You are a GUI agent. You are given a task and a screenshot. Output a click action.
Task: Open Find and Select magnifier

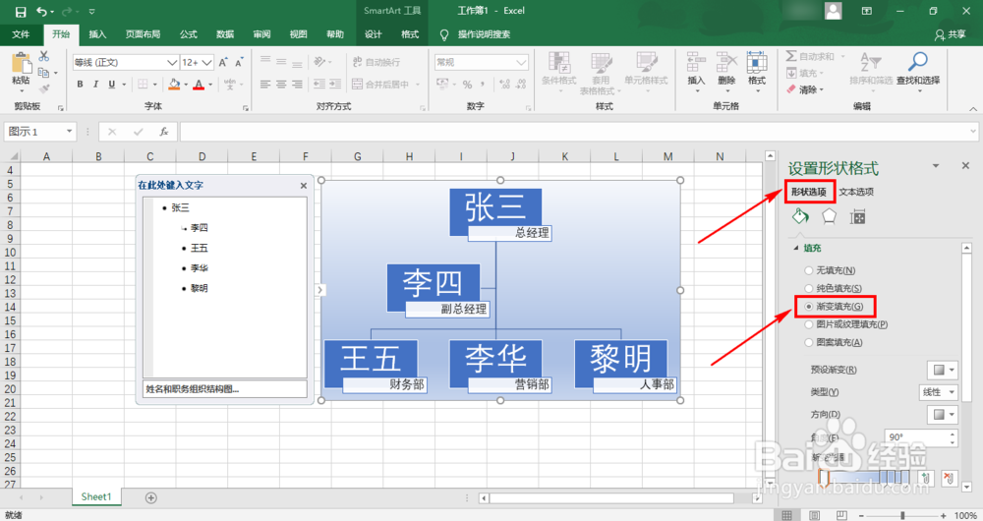pyautogui.click(x=918, y=63)
